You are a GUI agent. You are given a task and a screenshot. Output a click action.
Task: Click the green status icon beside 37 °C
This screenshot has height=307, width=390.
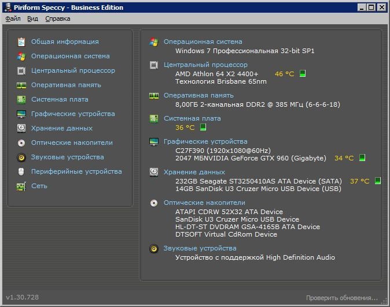click(x=378, y=181)
